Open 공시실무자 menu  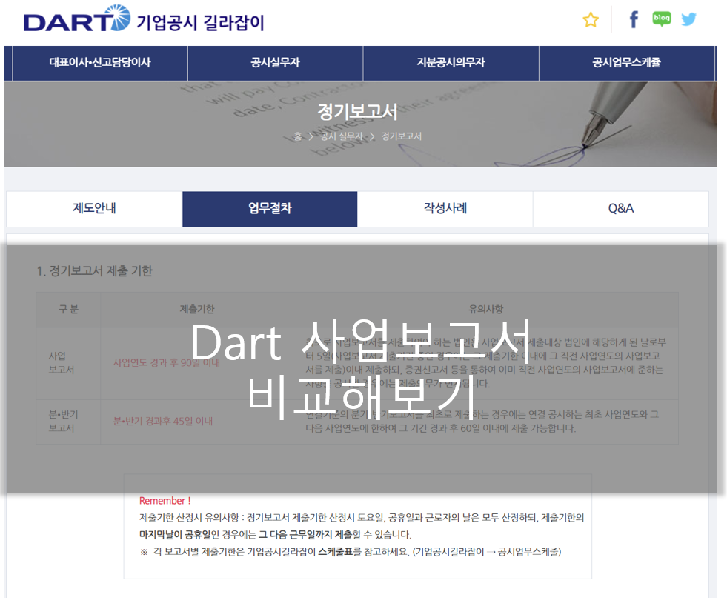(x=276, y=62)
